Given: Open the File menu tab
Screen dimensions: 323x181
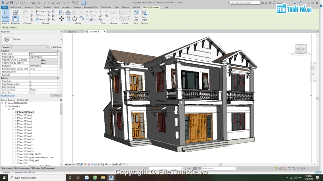Looking at the screenshot, I should (x=4, y=7).
